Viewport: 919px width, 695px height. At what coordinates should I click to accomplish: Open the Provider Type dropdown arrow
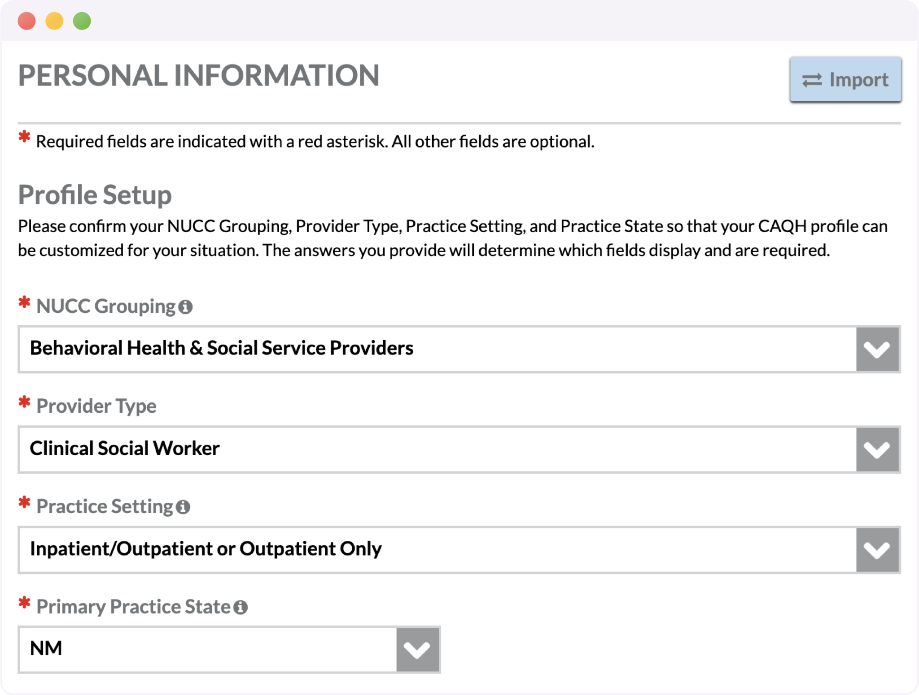(877, 449)
